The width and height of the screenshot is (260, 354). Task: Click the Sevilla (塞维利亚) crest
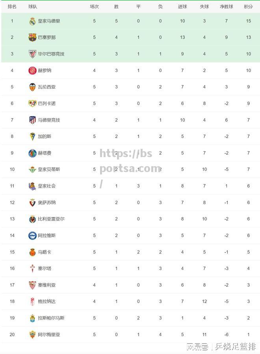[32, 285]
